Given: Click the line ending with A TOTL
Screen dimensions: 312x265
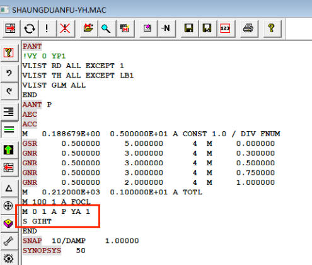Looking at the screenshot, I should click(112, 192).
